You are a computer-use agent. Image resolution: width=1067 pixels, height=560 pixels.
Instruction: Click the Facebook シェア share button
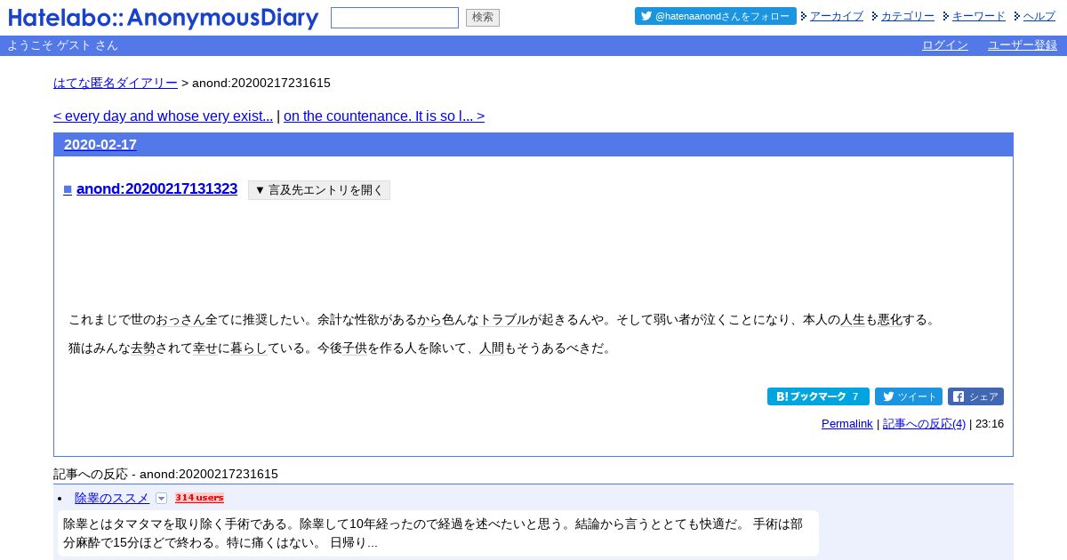click(975, 396)
